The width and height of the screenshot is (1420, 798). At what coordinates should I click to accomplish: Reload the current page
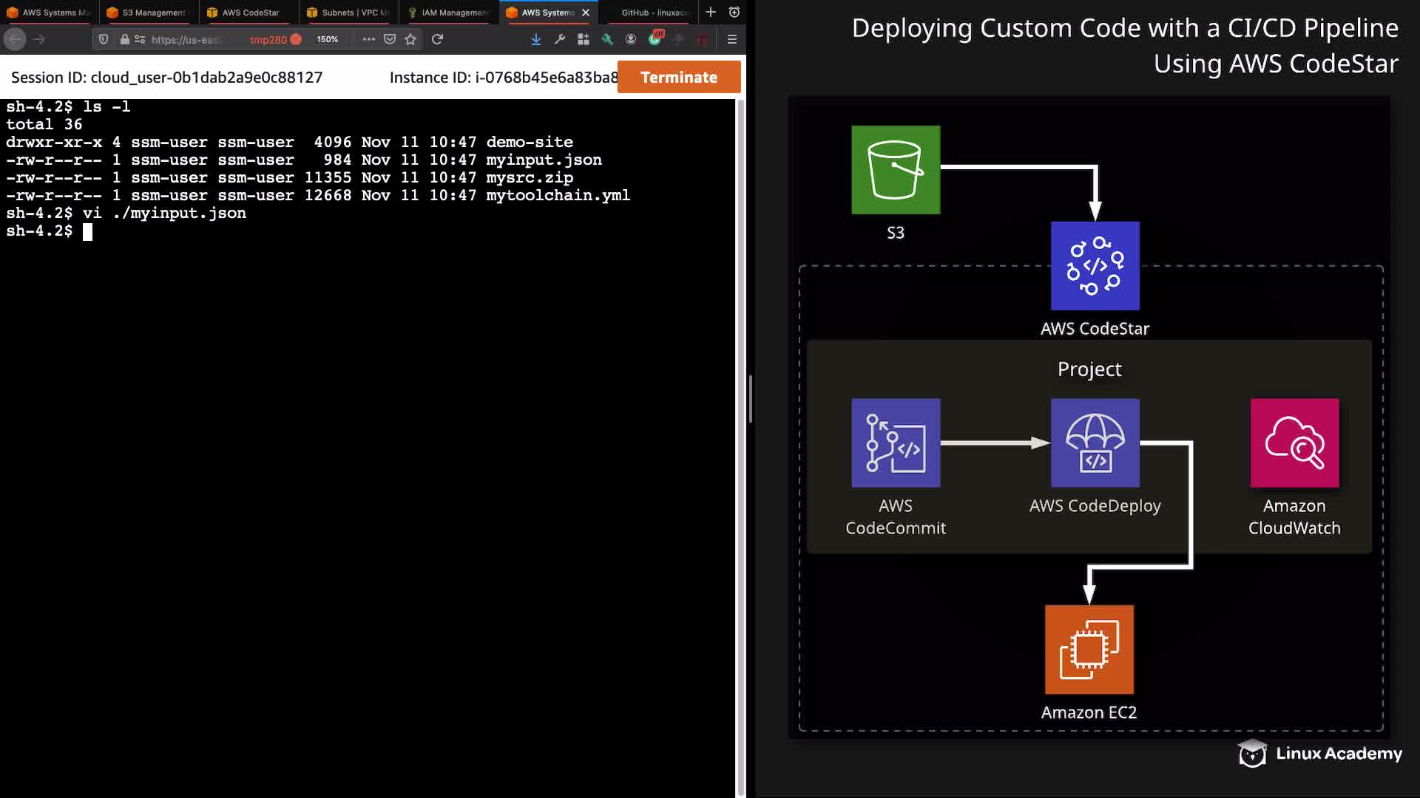coord(437,39)
